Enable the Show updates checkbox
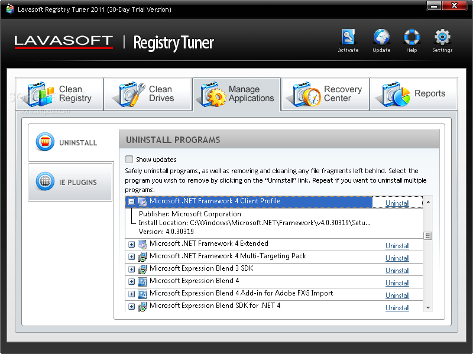 pyautogui.click(x=129, y=159)
